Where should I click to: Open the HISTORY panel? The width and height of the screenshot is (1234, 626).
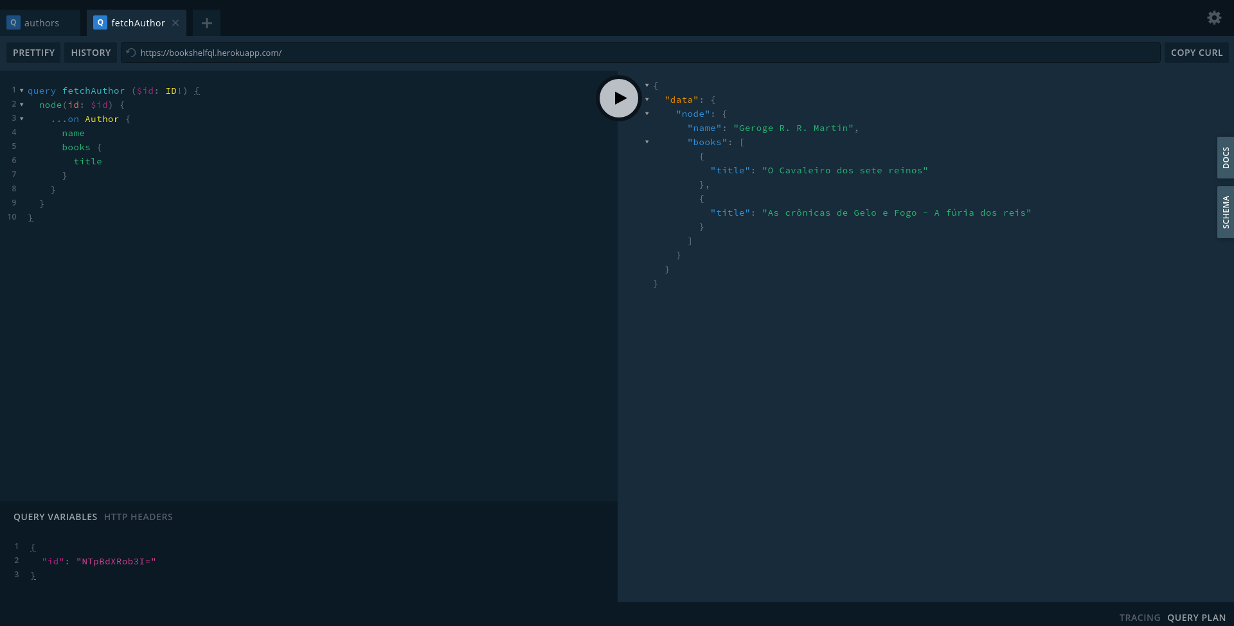coord(91,53)
